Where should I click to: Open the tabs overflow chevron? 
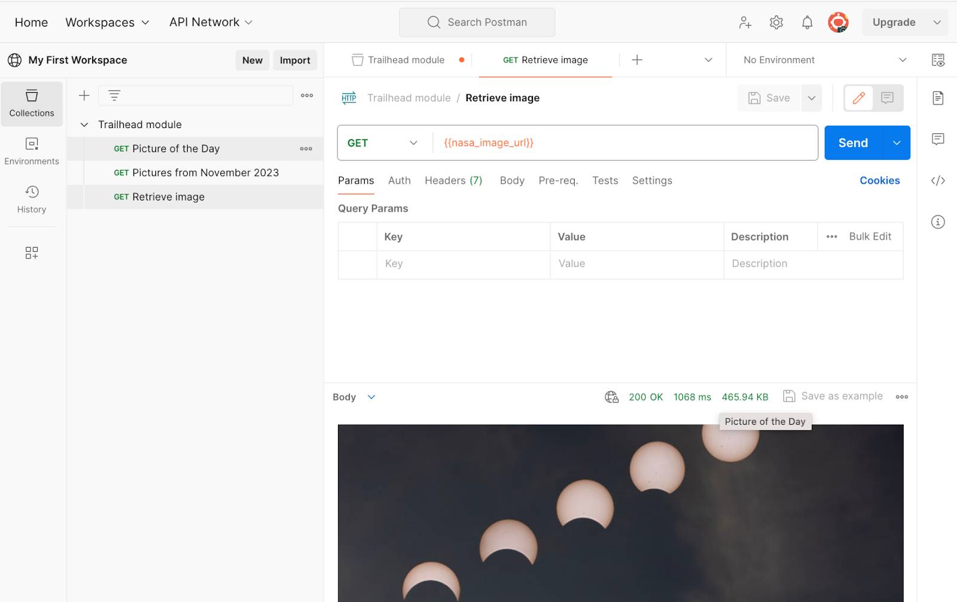coord(708,60)
